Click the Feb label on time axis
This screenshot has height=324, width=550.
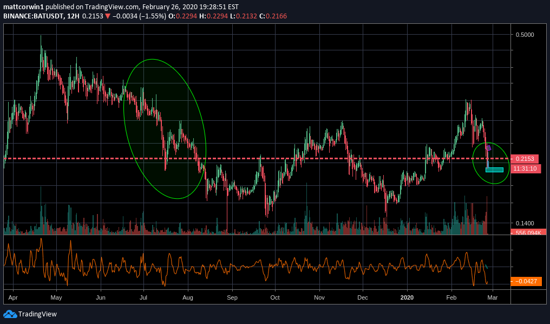tap(451, 297)
